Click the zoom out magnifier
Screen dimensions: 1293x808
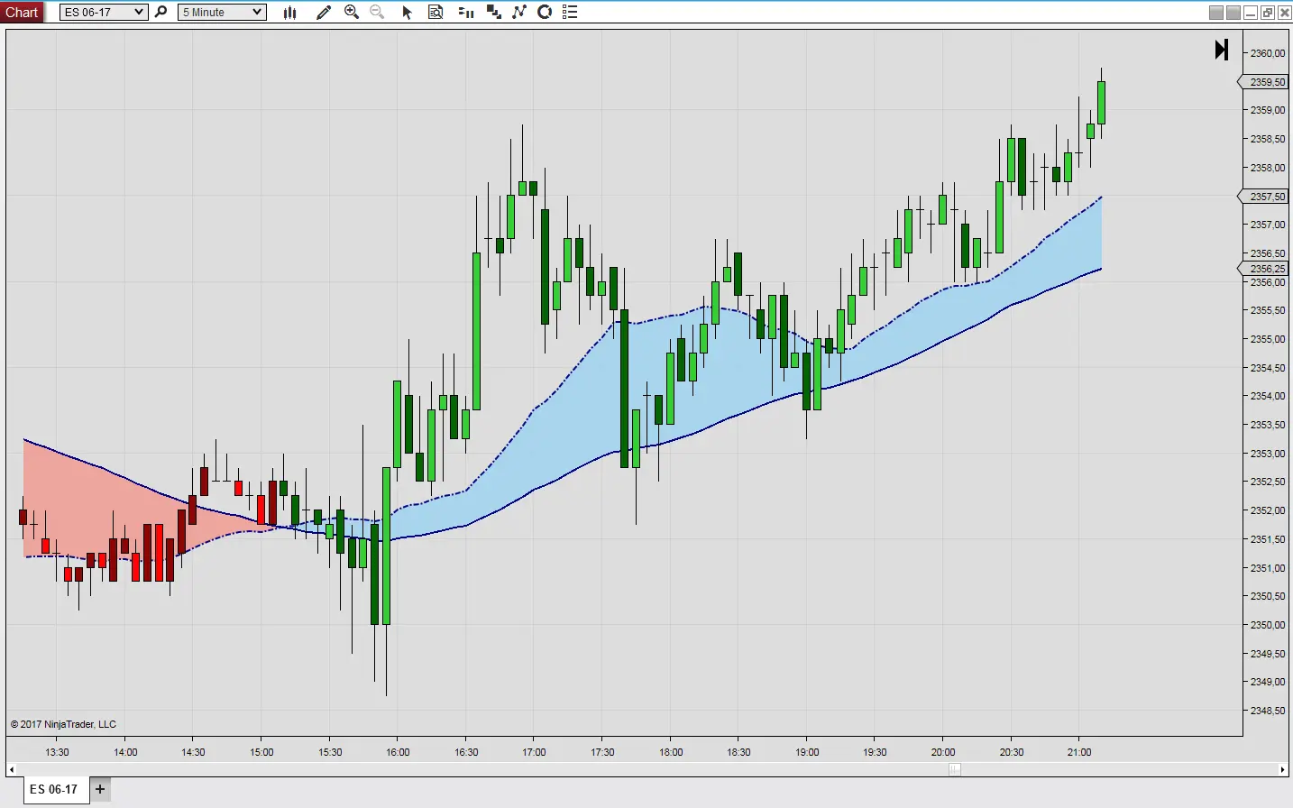click(377, 12)
